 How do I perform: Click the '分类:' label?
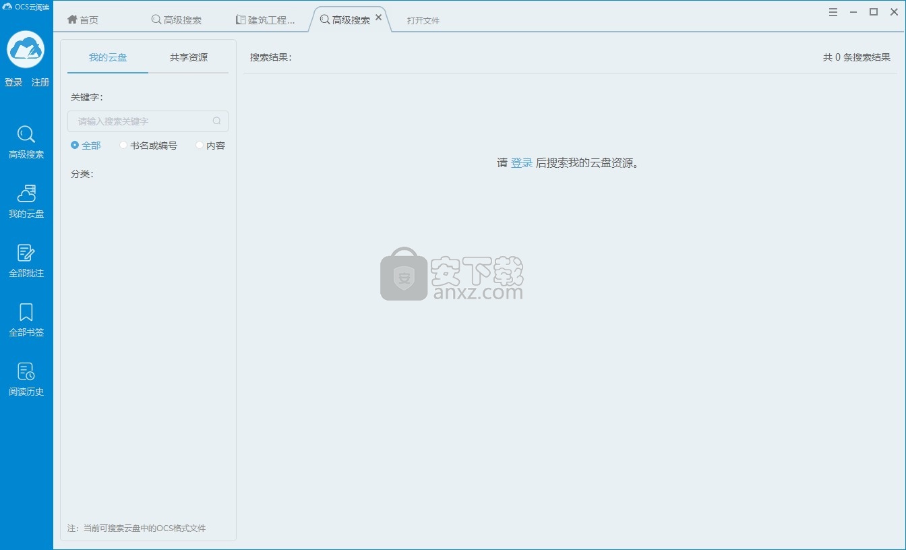(x=82, y=174)
